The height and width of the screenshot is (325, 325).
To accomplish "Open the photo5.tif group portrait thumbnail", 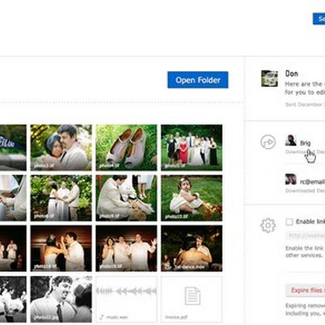I will (192, 147).
